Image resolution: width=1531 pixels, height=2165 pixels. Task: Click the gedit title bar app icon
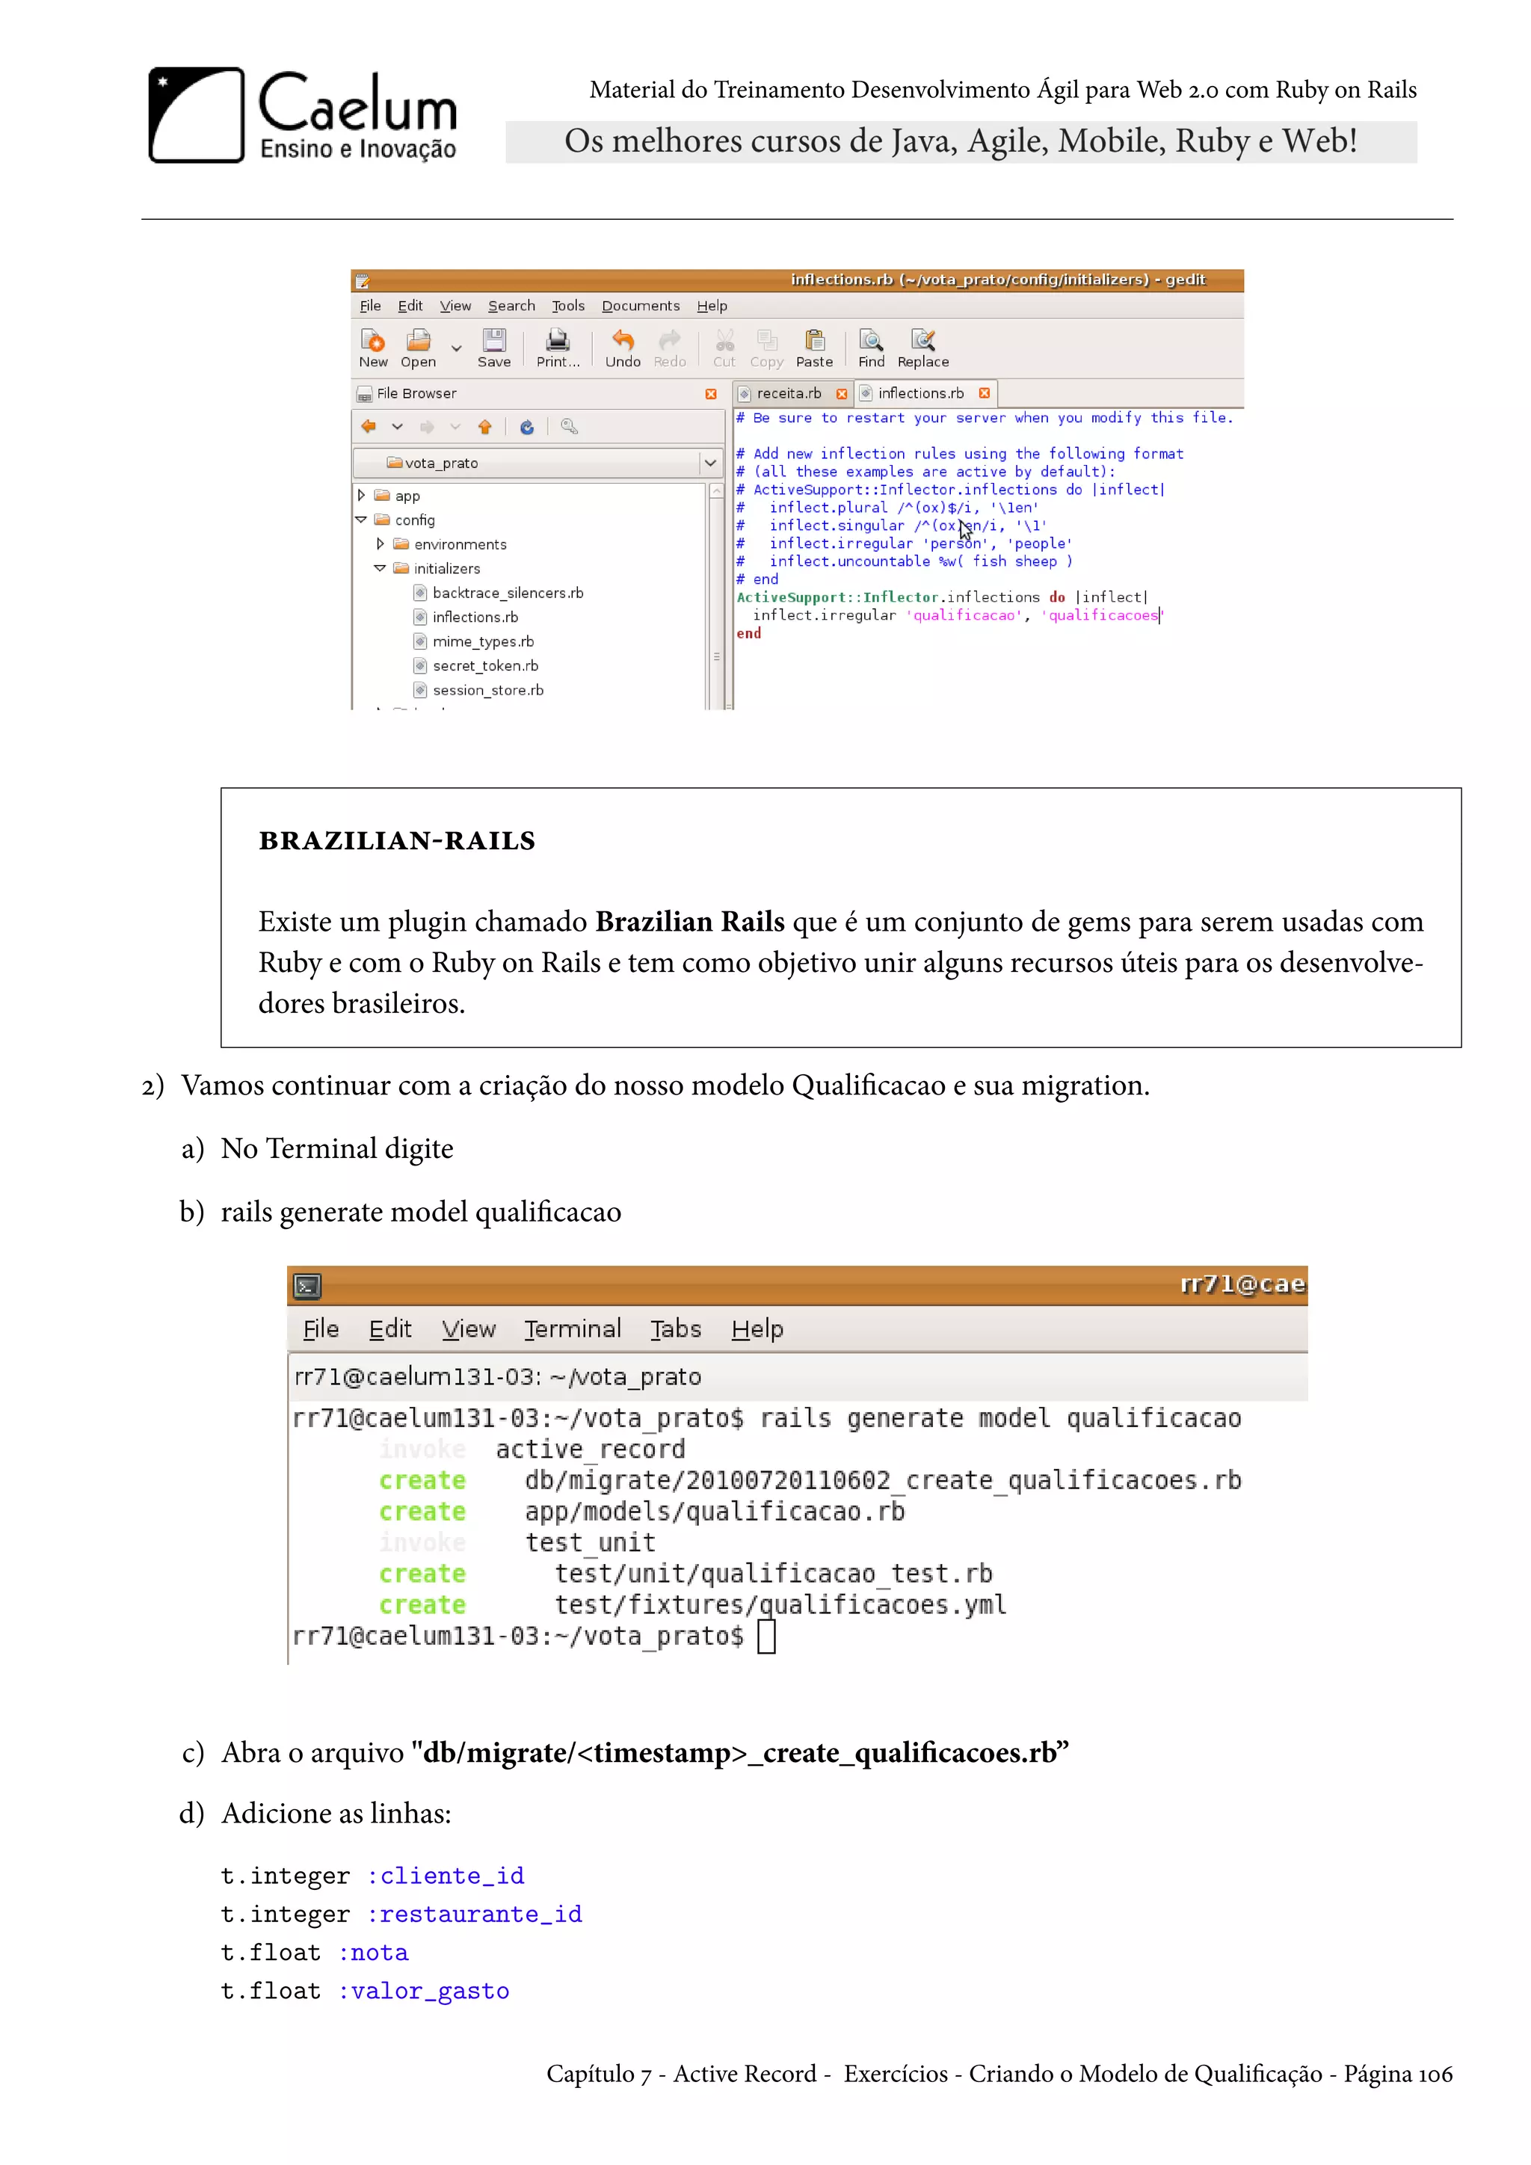click(363, 281)
